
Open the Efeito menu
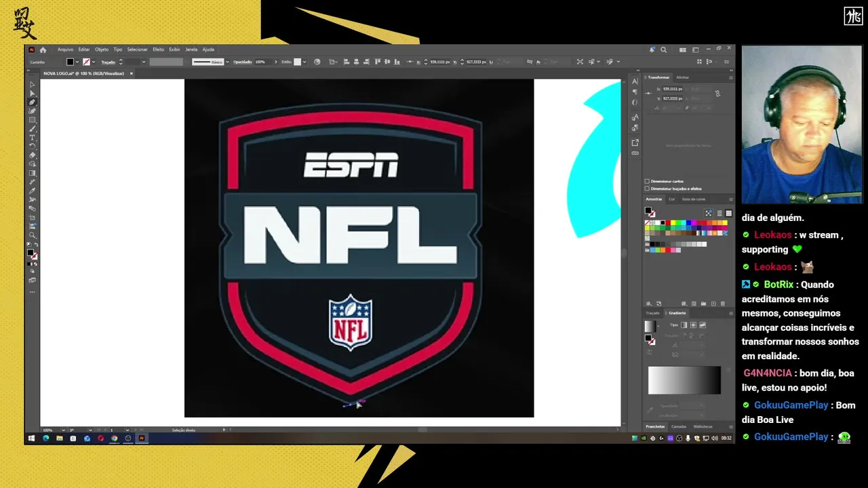[158, 49]
